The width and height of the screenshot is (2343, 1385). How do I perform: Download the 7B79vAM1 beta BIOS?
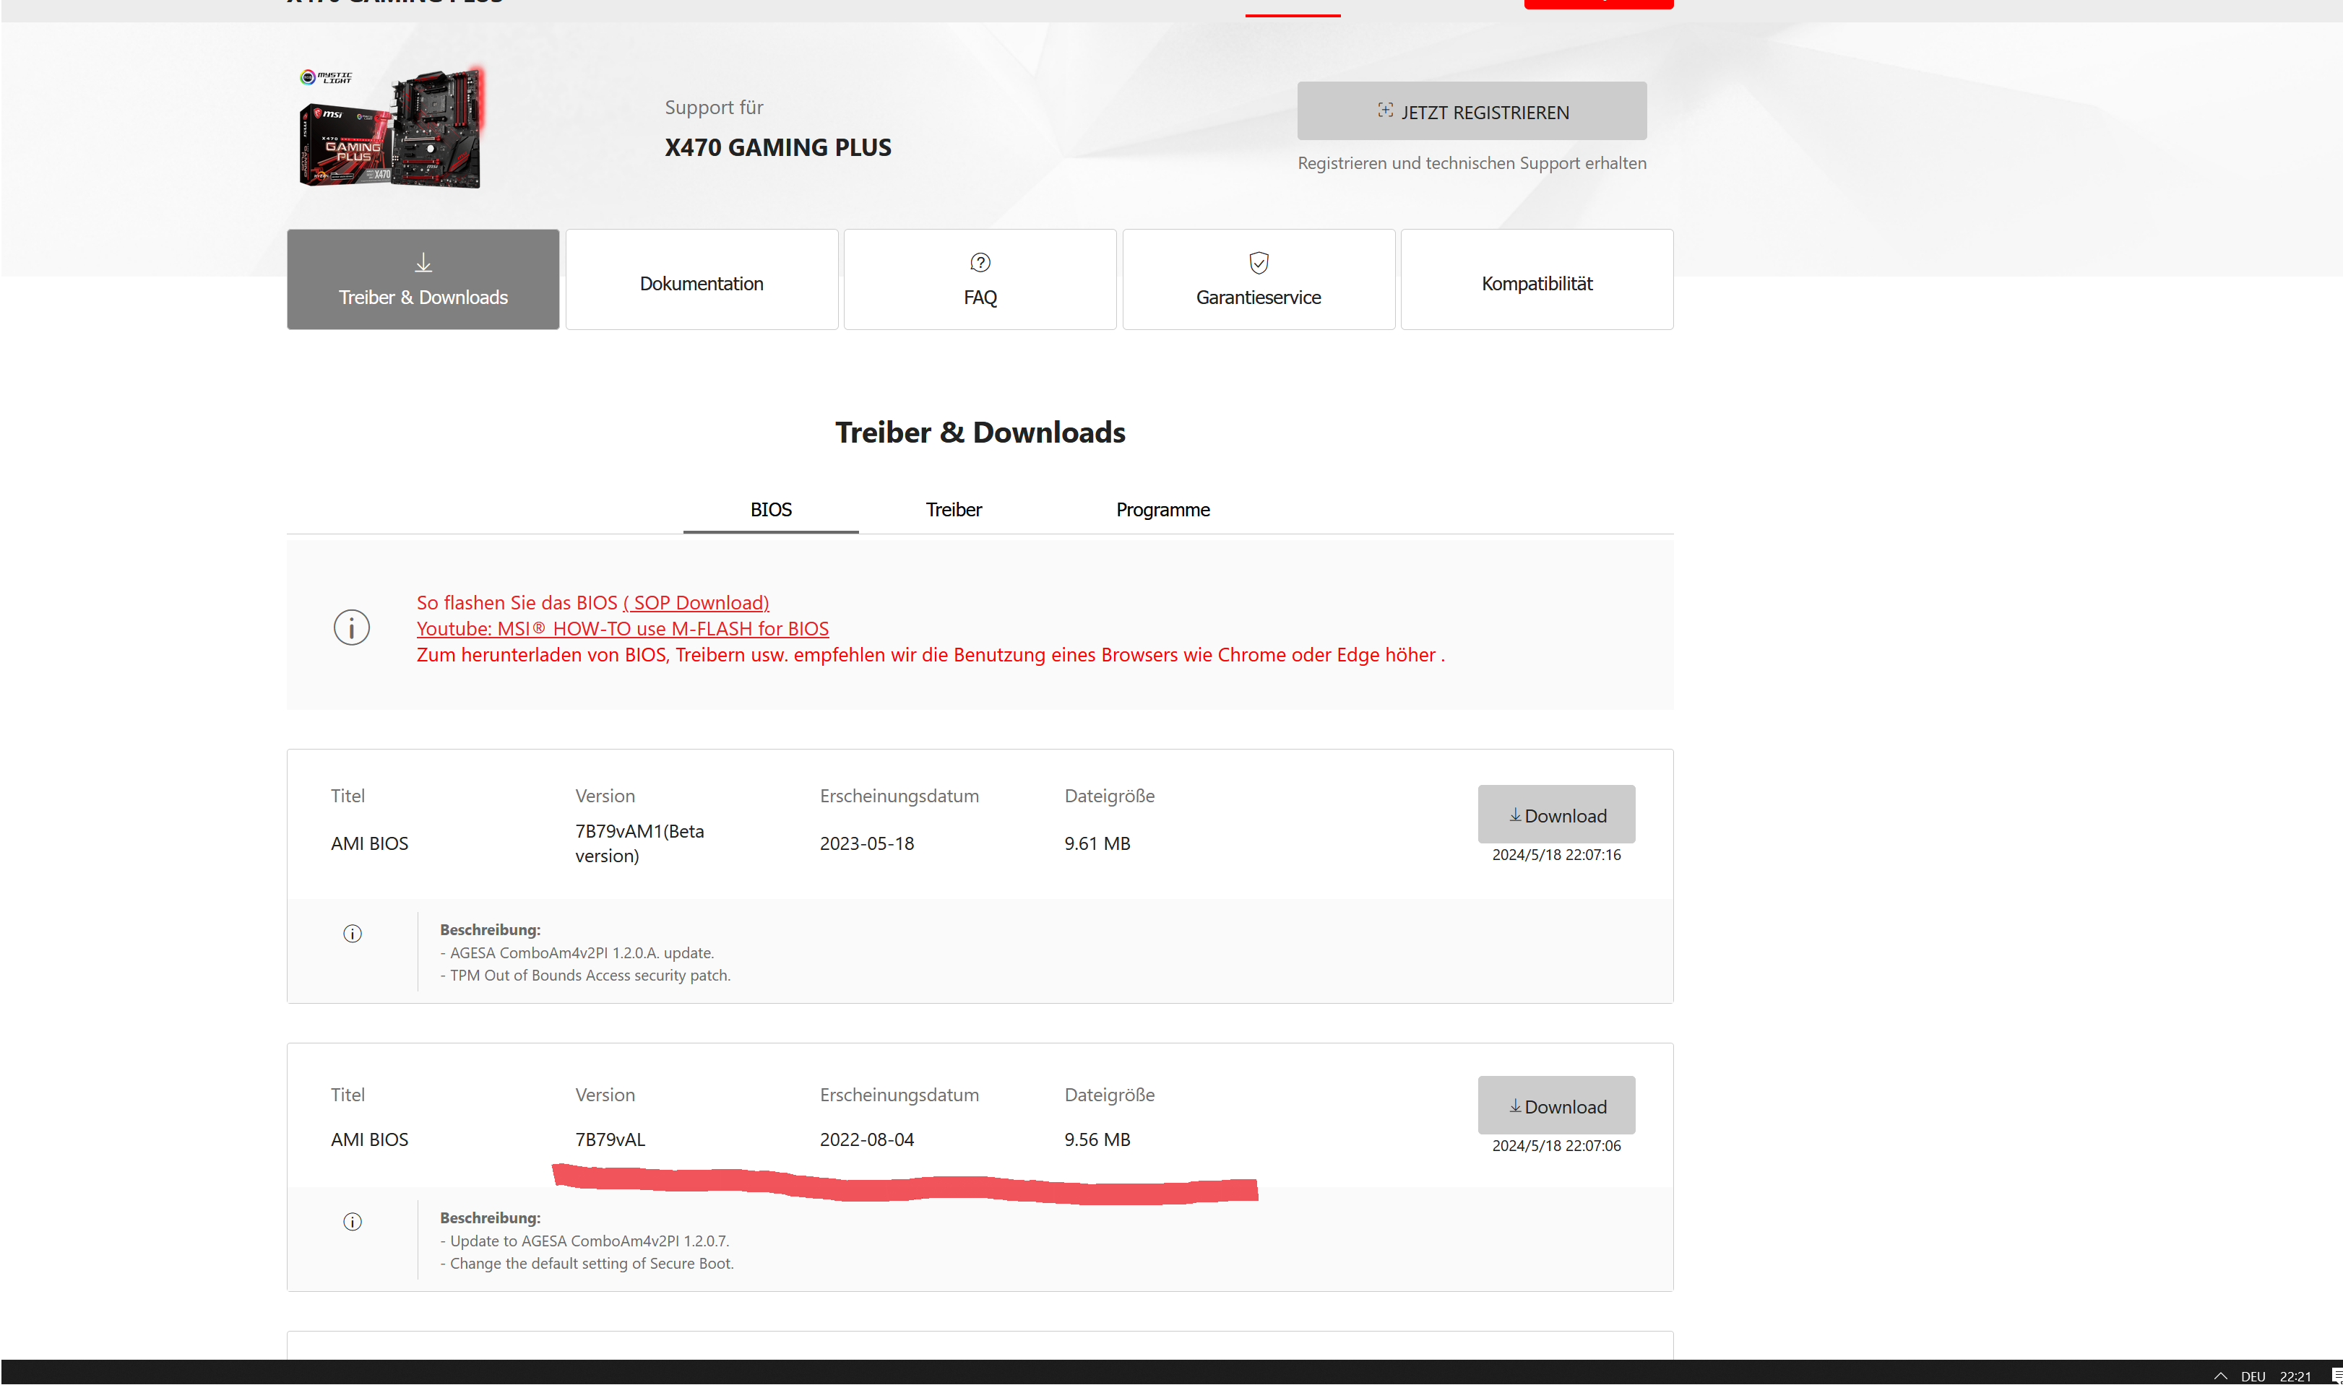click(1555, 815)
